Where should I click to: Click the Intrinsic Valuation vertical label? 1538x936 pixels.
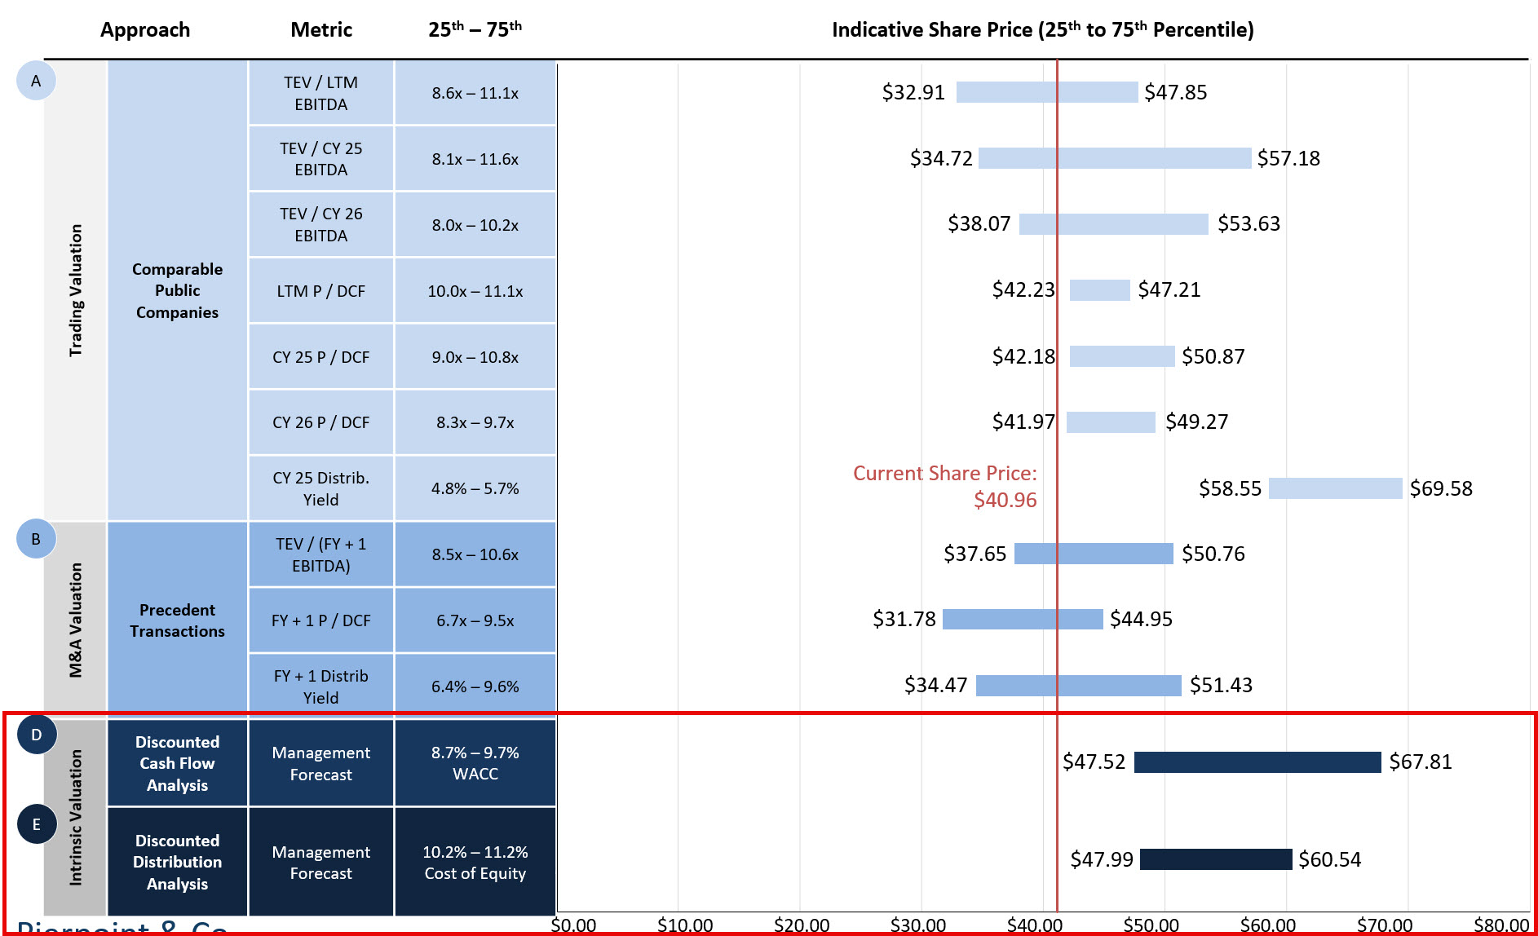tap(76, 817)
